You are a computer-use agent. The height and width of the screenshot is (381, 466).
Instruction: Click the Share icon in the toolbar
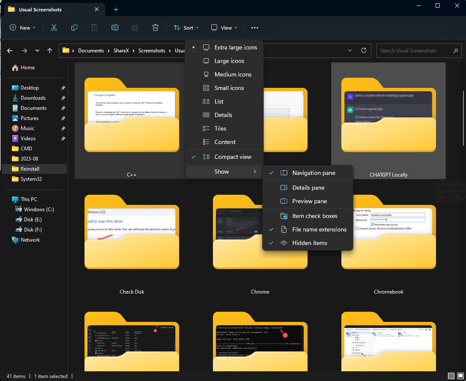click(x=135, y=27)
